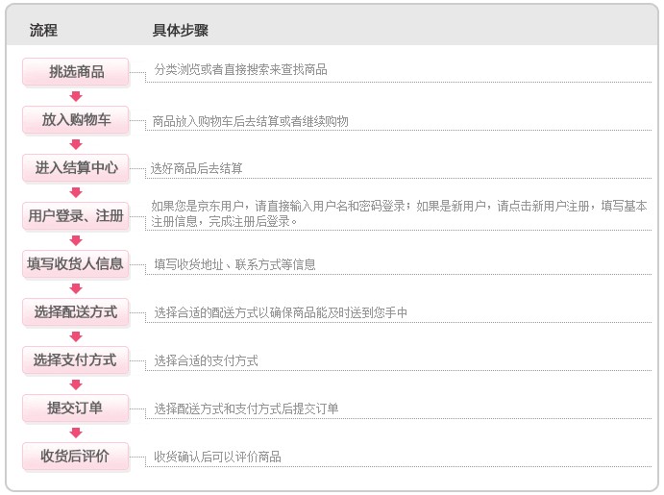Viewport: 664px width, 495px height.
Task: Click the red arrow below 填写收货人信息
Action: pos(76,288)
